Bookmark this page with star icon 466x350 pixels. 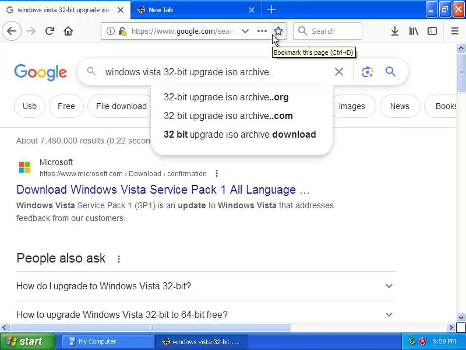(278, 31)
